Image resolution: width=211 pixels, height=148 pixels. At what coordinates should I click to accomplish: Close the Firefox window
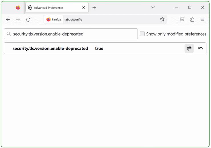pos(202,7)
